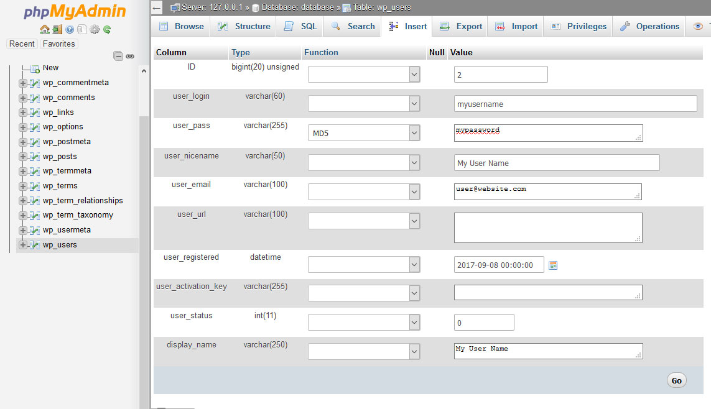Click the Go button
711x409 pixels.
(x=676, y=380)
